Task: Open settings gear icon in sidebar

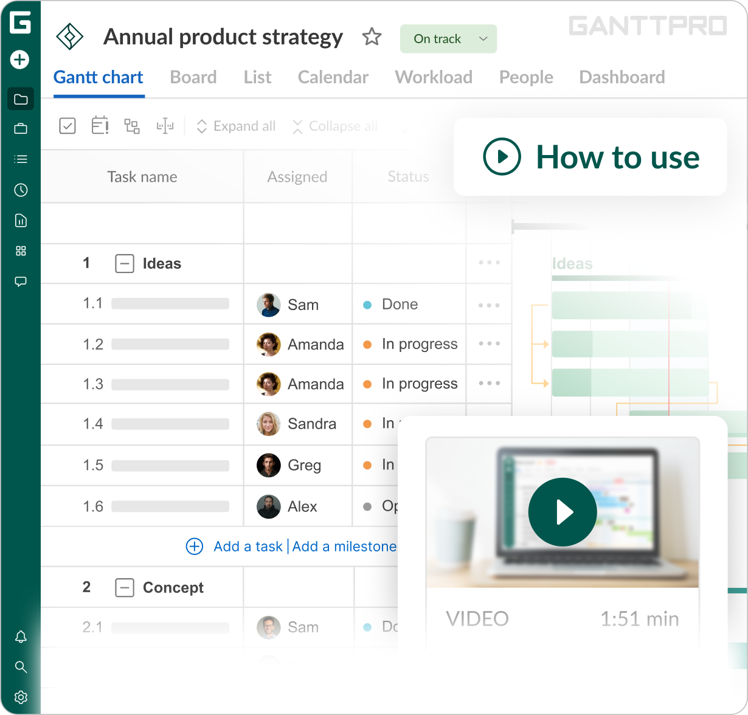Action: click(x=21, y=697)
